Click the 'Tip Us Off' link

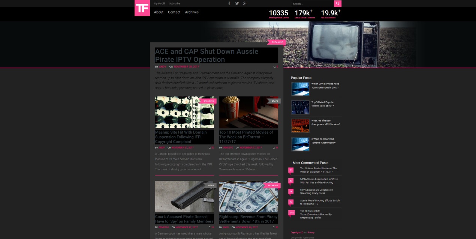point(159,3)
